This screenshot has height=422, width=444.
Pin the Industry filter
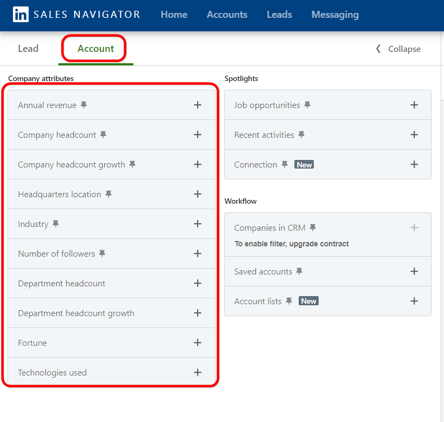click(x=55, y=224)
